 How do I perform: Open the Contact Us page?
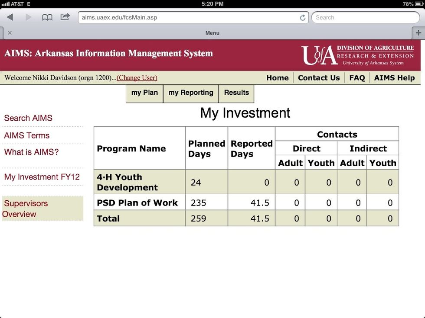[319, 78]
